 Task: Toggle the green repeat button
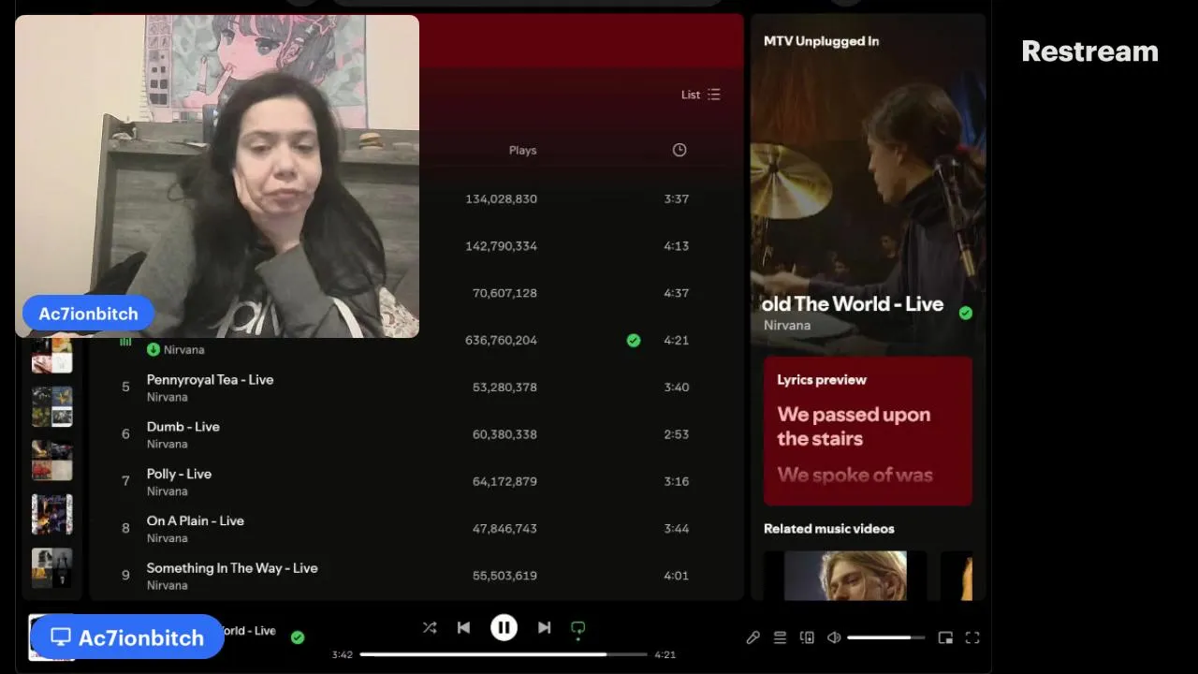(x=578, y=629)
